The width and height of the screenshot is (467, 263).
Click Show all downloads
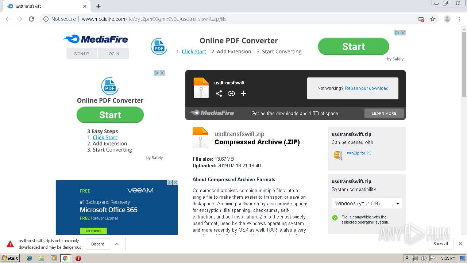click(x=441, y=244)
